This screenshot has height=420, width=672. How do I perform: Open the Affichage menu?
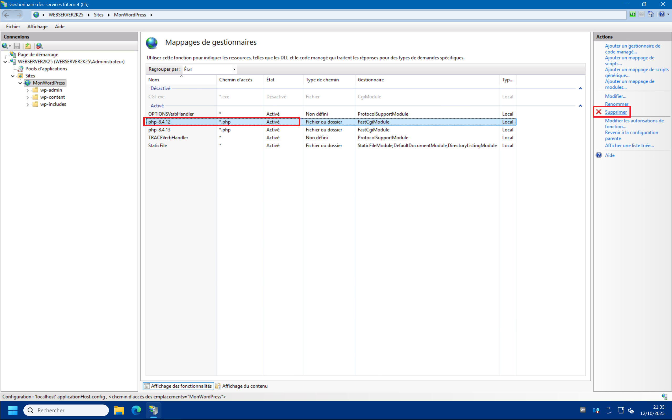click(37, 27)
